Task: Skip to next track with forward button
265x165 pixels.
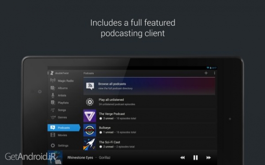Action: point(208,158)
